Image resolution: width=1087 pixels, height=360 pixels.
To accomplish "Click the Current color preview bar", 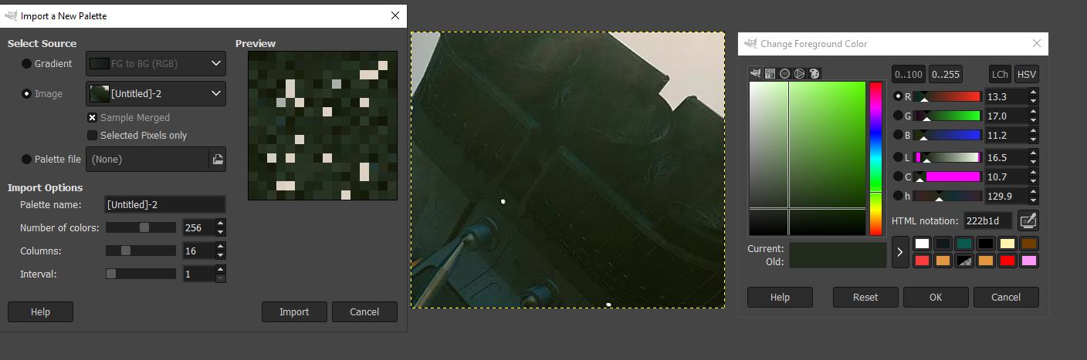I will point(838,249).
